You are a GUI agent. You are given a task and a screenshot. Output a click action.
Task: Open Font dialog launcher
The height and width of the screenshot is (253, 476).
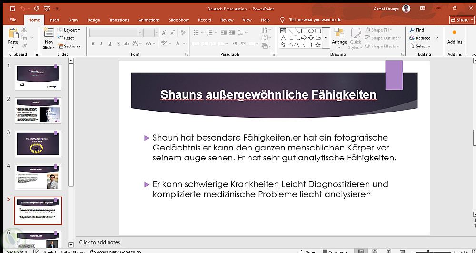click(x=187, y=54)
